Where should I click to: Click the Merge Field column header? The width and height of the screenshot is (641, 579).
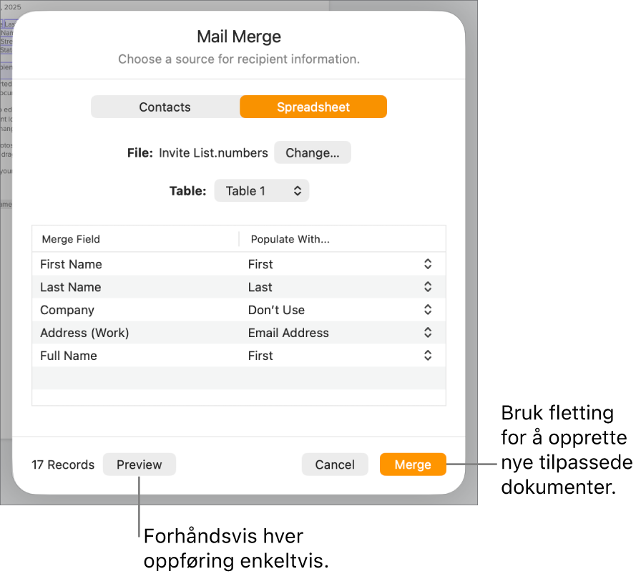point(136,239)
